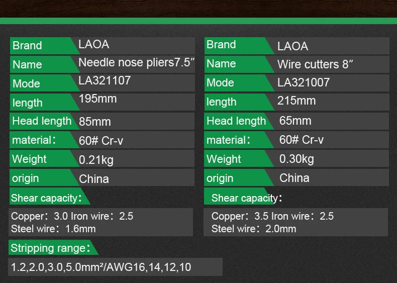Click the left table's 'Shear capacity:' label

(x=46, y=198)
